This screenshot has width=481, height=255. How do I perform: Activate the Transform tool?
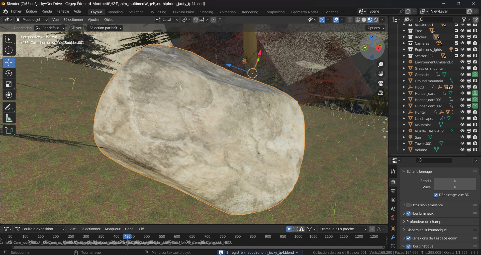pyautogui.click(x=9, y=95)
